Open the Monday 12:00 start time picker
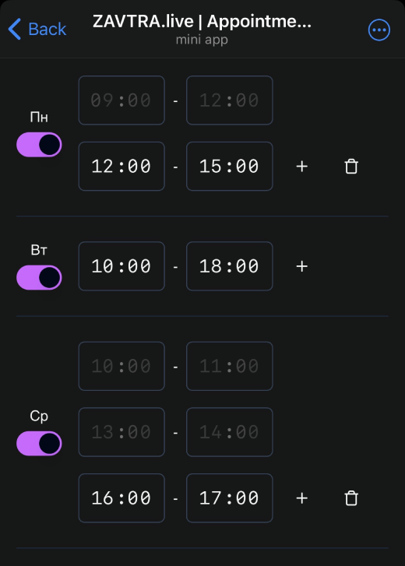The height and width of the screenshot is (566, 405). point(121,167)
